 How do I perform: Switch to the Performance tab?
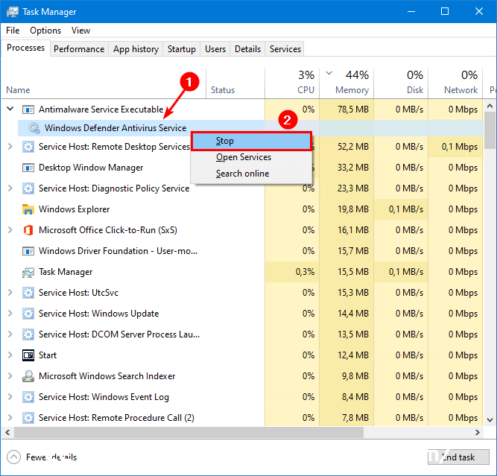[79, 49]
